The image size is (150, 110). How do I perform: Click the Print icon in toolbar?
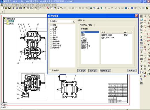tap(28, 8)
